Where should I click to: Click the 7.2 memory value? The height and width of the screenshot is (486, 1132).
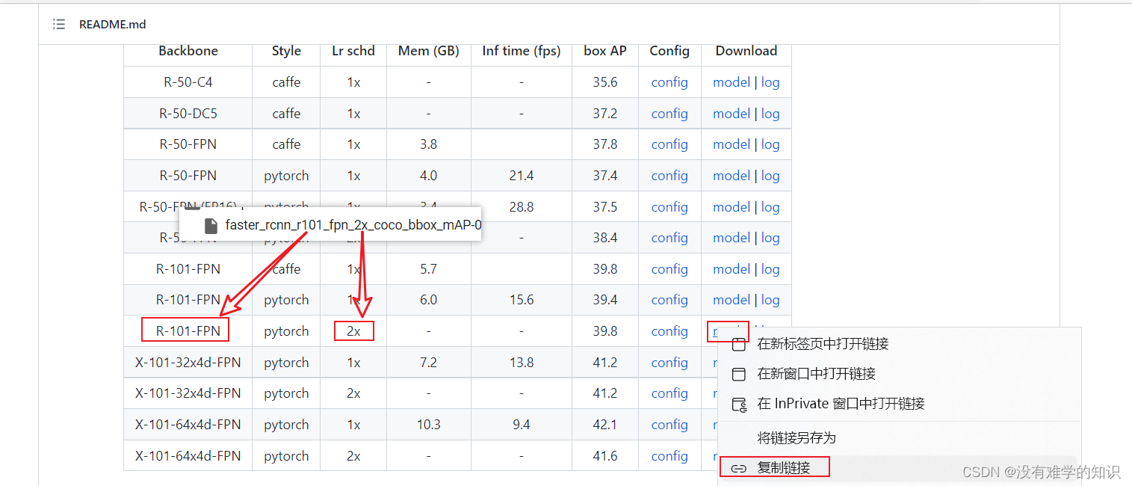pos(429,363)
